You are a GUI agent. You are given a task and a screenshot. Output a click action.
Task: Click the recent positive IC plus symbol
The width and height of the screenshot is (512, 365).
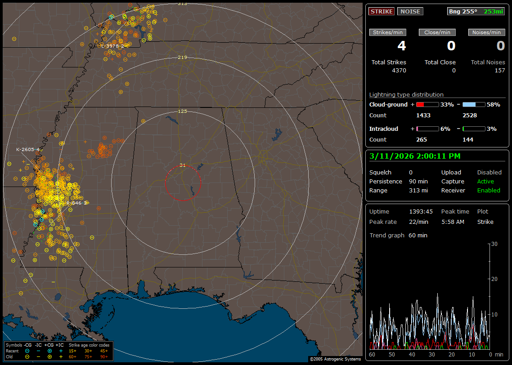tap(61, 351)
